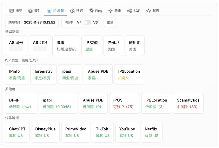Click the BGP network icon
This screenshot has height=148, width=219.
(129, 11)
